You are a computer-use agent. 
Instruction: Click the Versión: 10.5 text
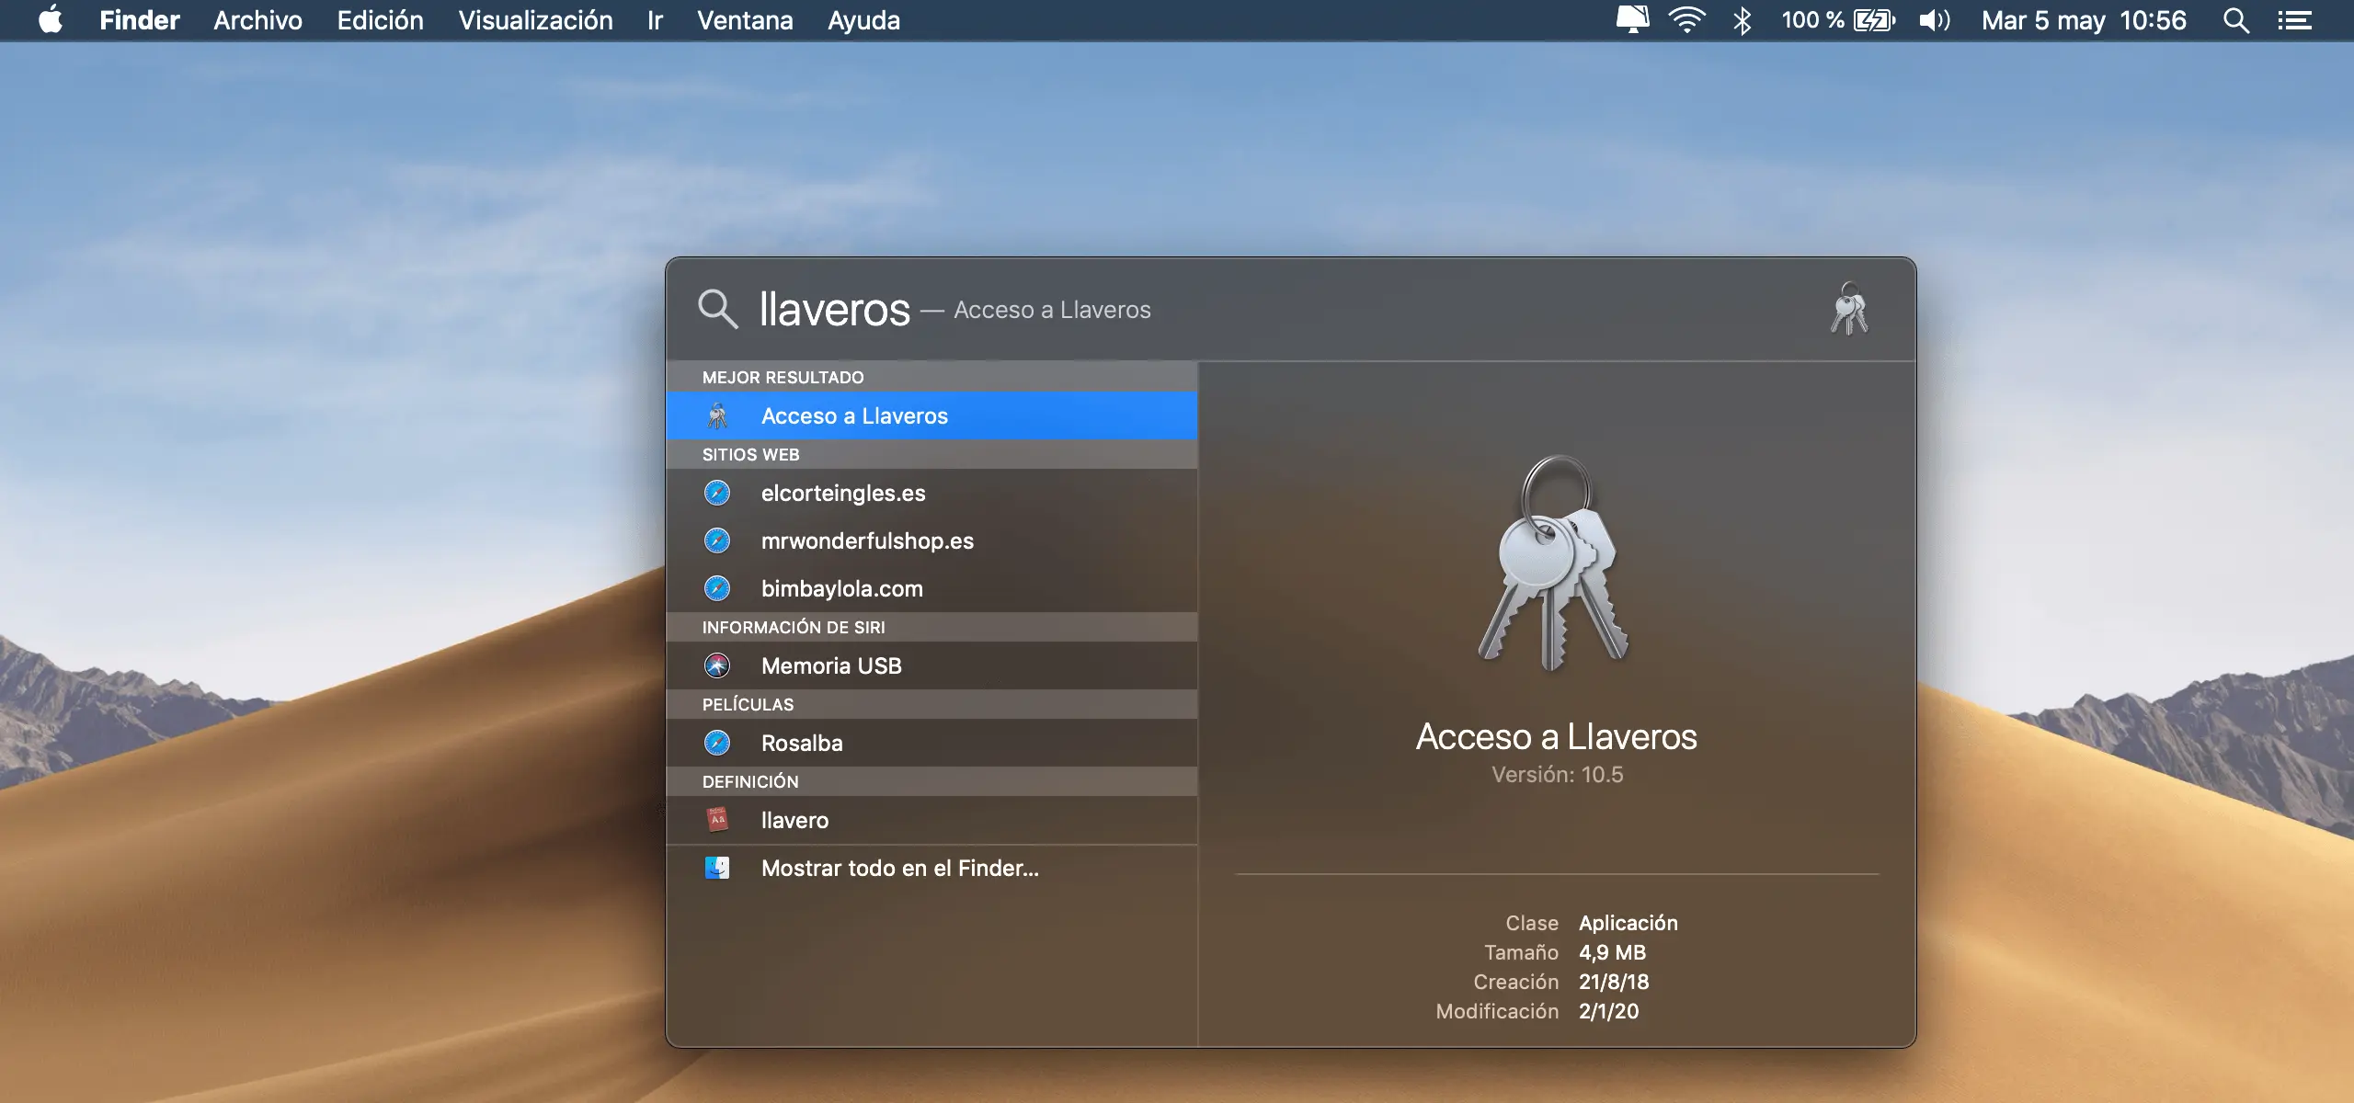coord(1557,775)
